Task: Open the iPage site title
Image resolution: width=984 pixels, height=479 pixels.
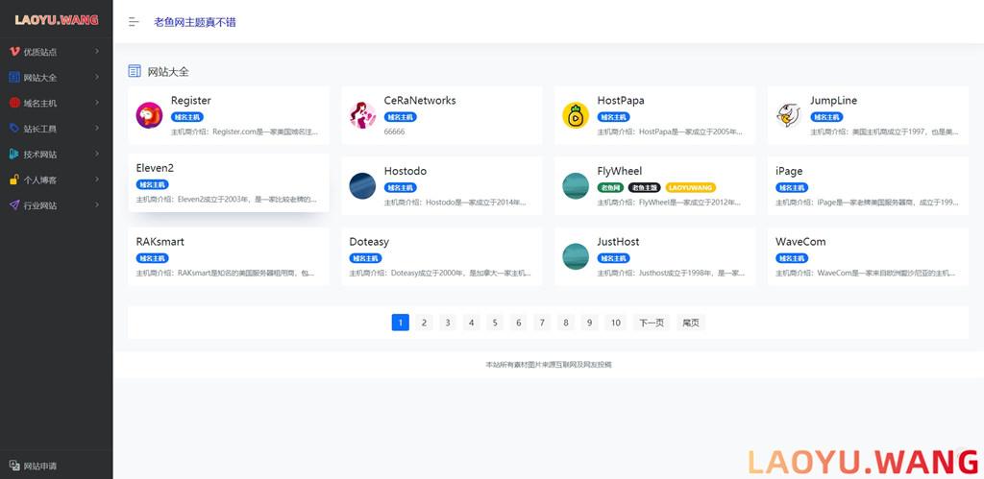Action: 789,171
